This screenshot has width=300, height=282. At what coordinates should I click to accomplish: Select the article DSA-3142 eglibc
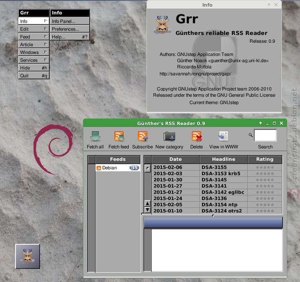coord(223,192)
